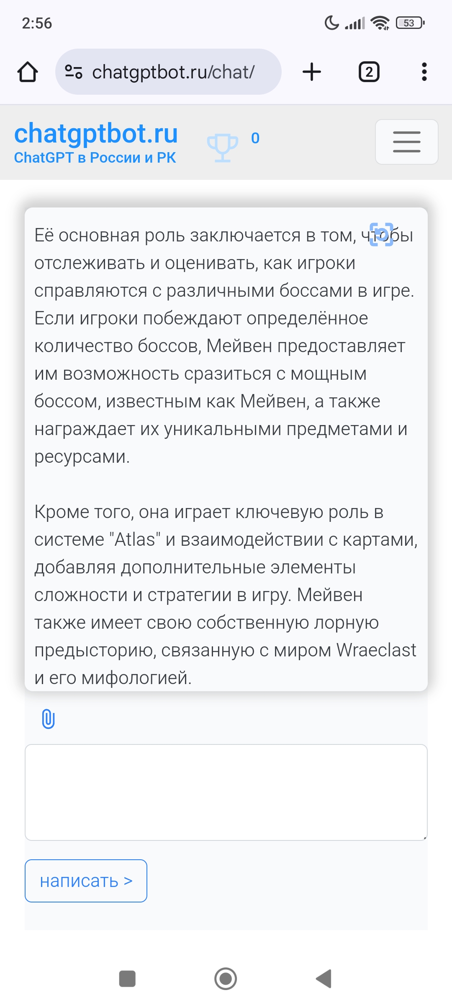Open the Chrome three-dot overflow menu
The image size is (452, 1006).
424,72
